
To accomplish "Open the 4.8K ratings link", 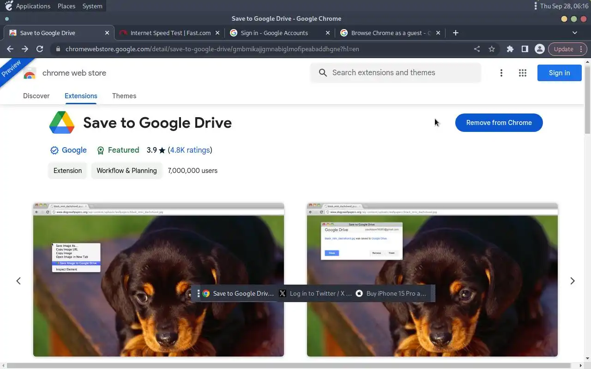I will coord(190,150).
